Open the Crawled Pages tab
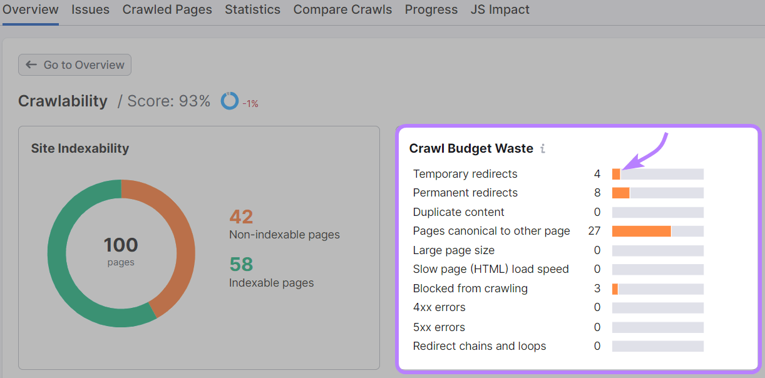Viewport: 765px width, 378px height. [x=167, y=9]
